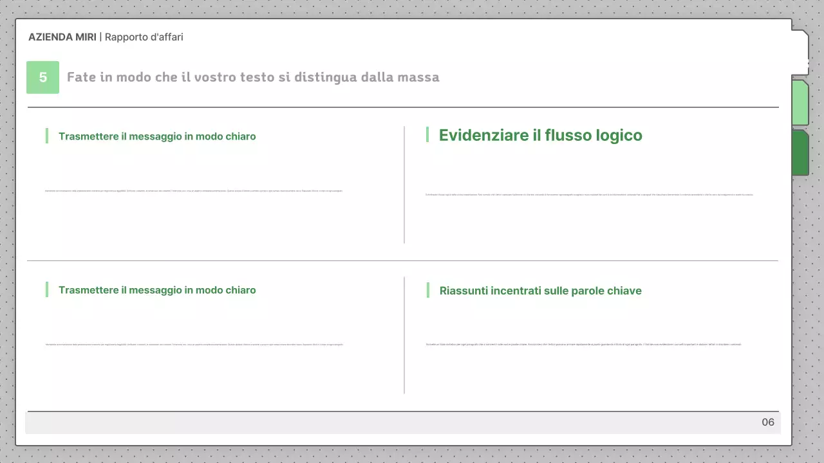Select the top Trasmettere il messaggio heading
824x463 pixels.
pyautogui.click(x=157, y=136)
